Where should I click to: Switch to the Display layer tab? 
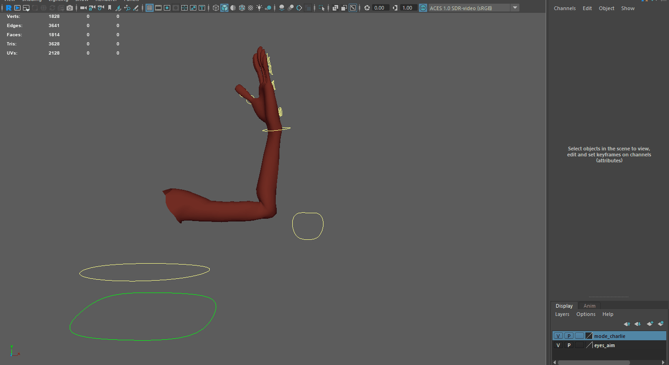(x=564, y=306)
